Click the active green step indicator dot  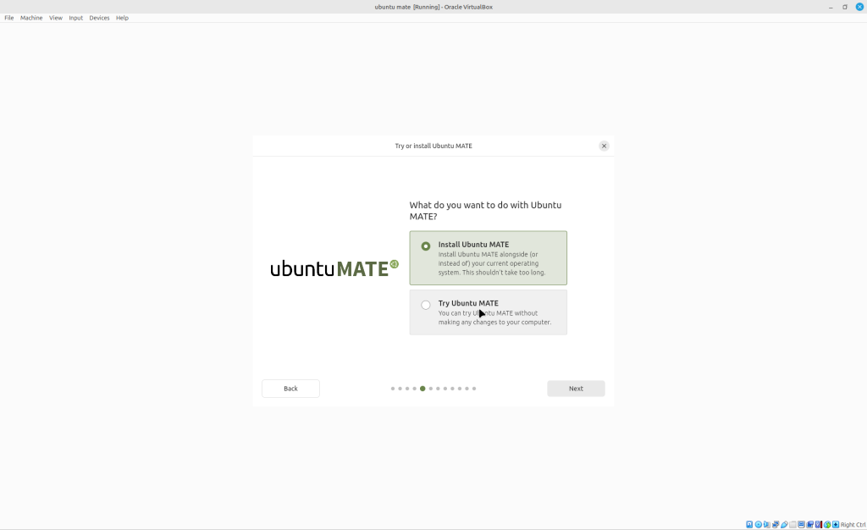(x=422, y=389)
